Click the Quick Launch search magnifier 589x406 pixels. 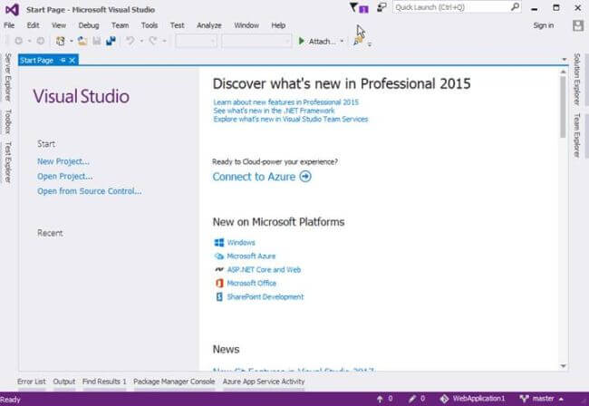[515, 6]
